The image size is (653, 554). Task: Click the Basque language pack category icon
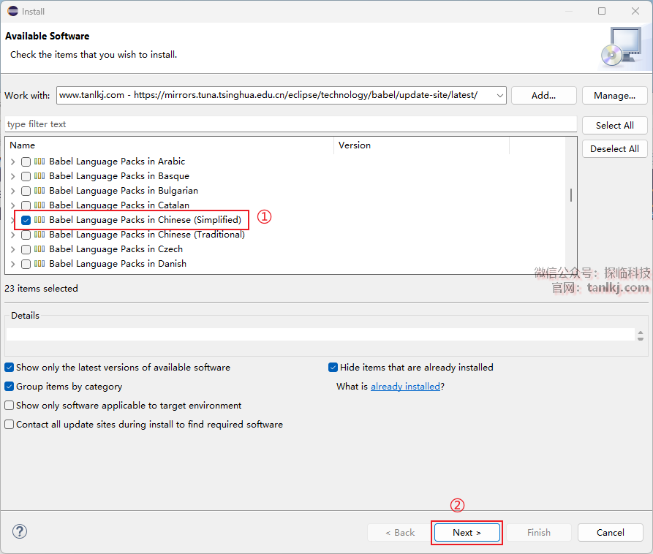(x=39, y=176)
